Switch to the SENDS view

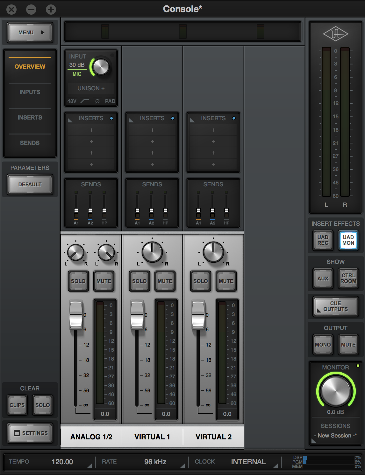point(30,143)
